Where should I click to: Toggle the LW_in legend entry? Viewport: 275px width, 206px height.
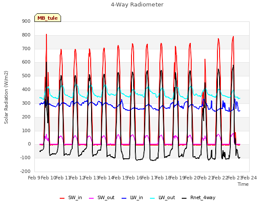[132, 197]
